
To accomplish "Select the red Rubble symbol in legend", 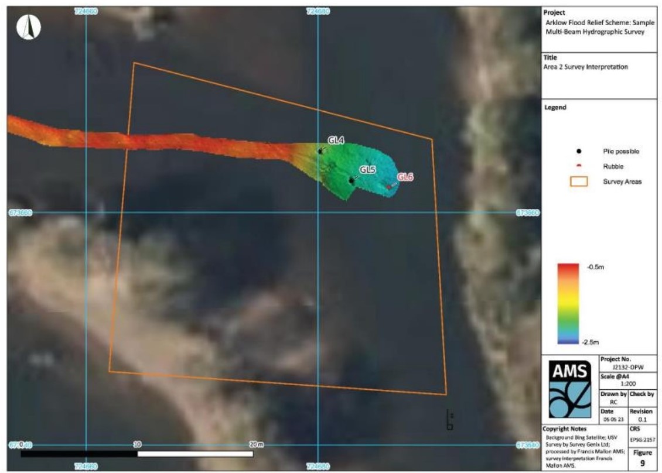I will [579, 166].
